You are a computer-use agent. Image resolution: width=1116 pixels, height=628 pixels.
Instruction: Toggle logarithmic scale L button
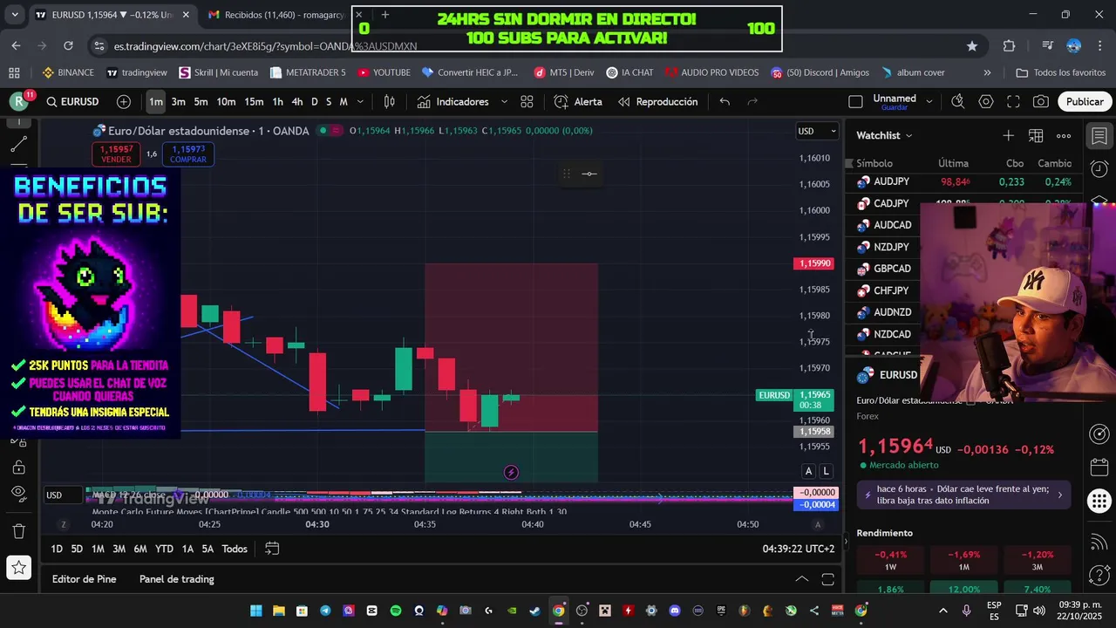click(826, 471)
